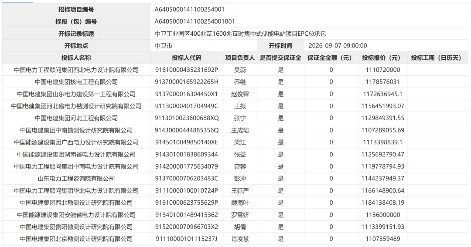The image size is (471, 247).
Task: Click bidder code 9137000016304450X1
Action: point(187,94)
